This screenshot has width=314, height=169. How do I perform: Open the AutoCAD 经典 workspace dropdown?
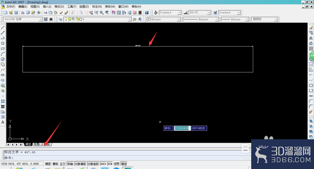click(x=23, y=19)
